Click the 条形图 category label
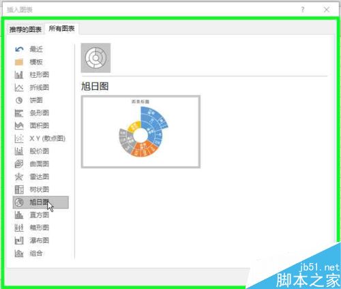 pos(40,112)
